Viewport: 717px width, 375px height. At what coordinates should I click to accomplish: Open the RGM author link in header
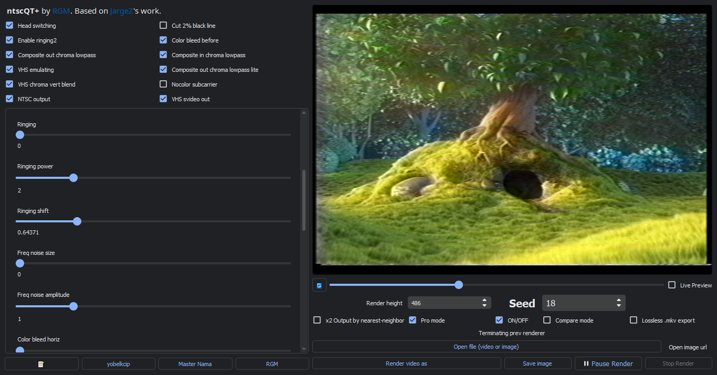pyautogui.click(x=61, y=11)
